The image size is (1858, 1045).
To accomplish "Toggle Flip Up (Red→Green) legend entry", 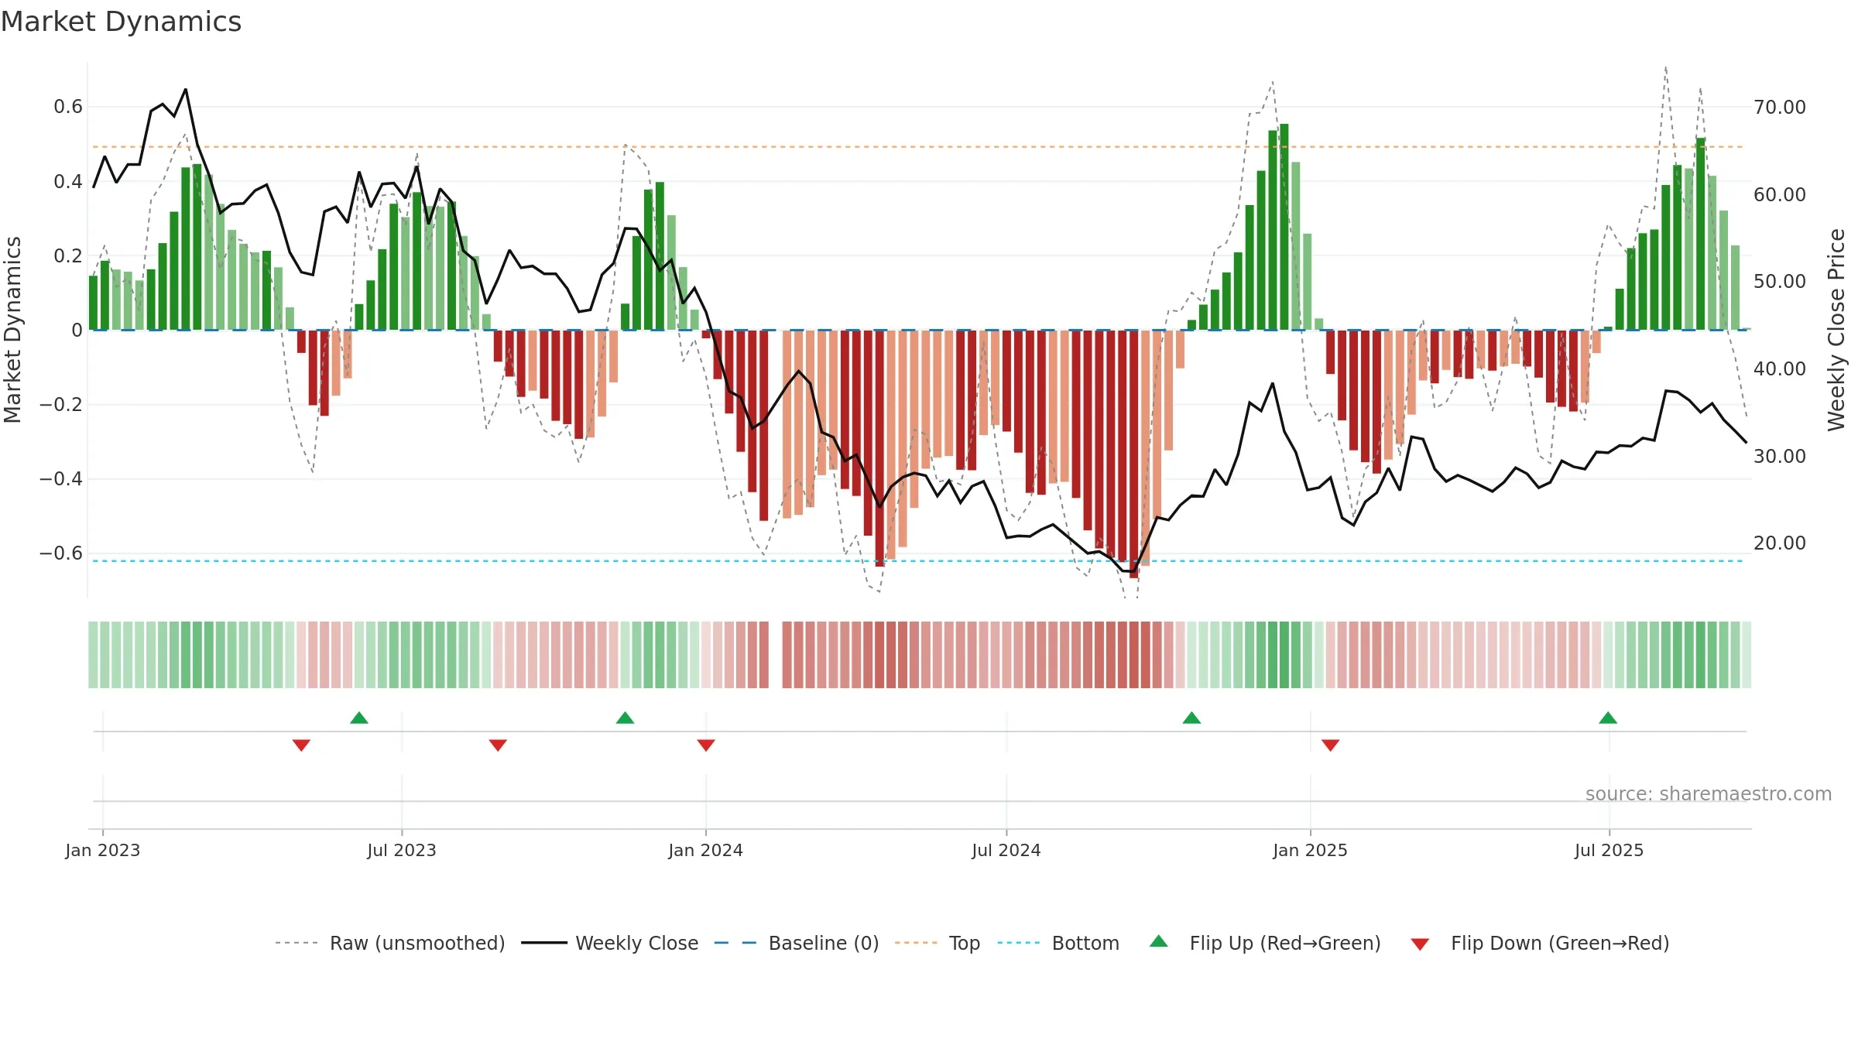I will pyautogui.click(x=1265, y=943).
